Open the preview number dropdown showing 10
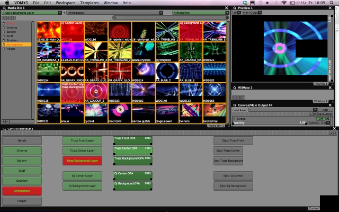The width and height of the screenshot is (339, 212). 237,13
